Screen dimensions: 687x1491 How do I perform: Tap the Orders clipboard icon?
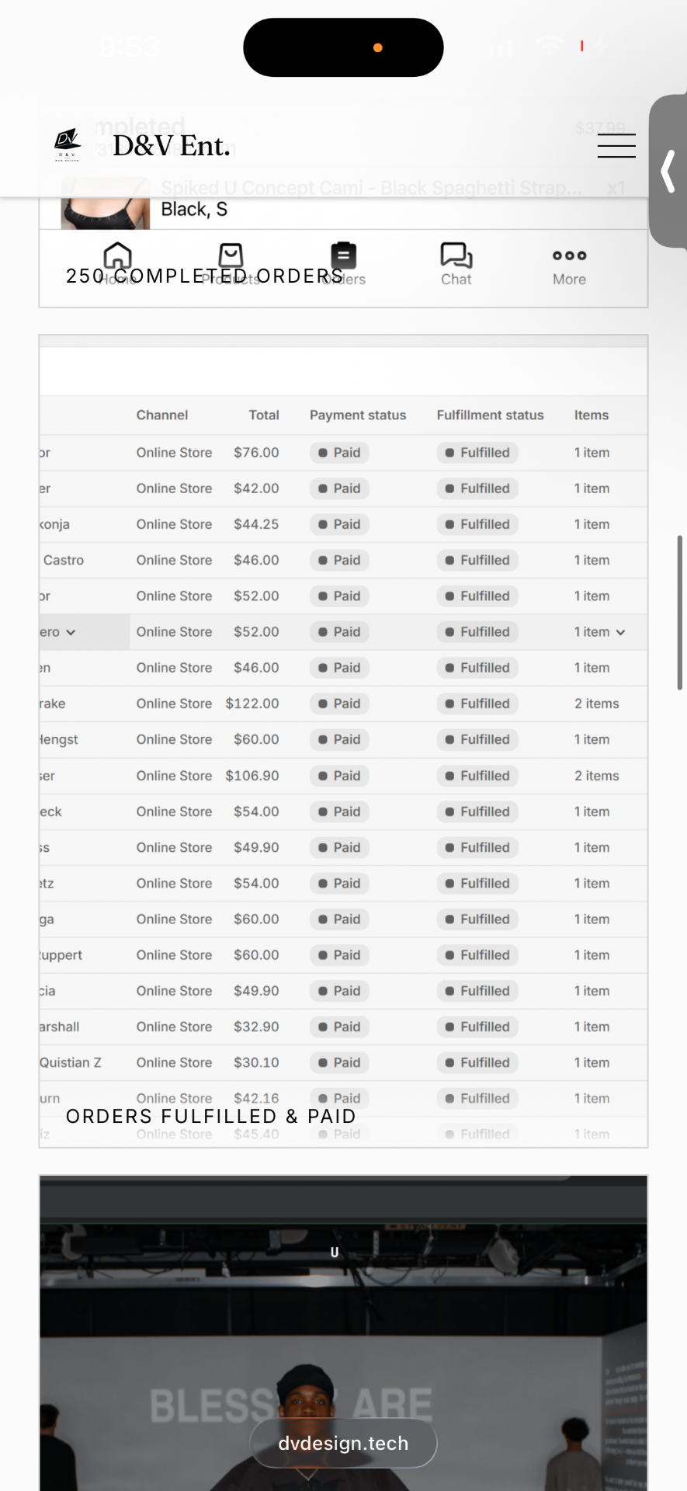click(343, 255)
